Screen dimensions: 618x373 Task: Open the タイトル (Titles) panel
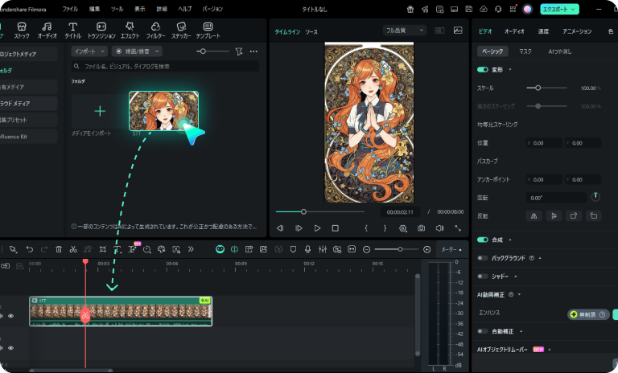click(72, 31)
